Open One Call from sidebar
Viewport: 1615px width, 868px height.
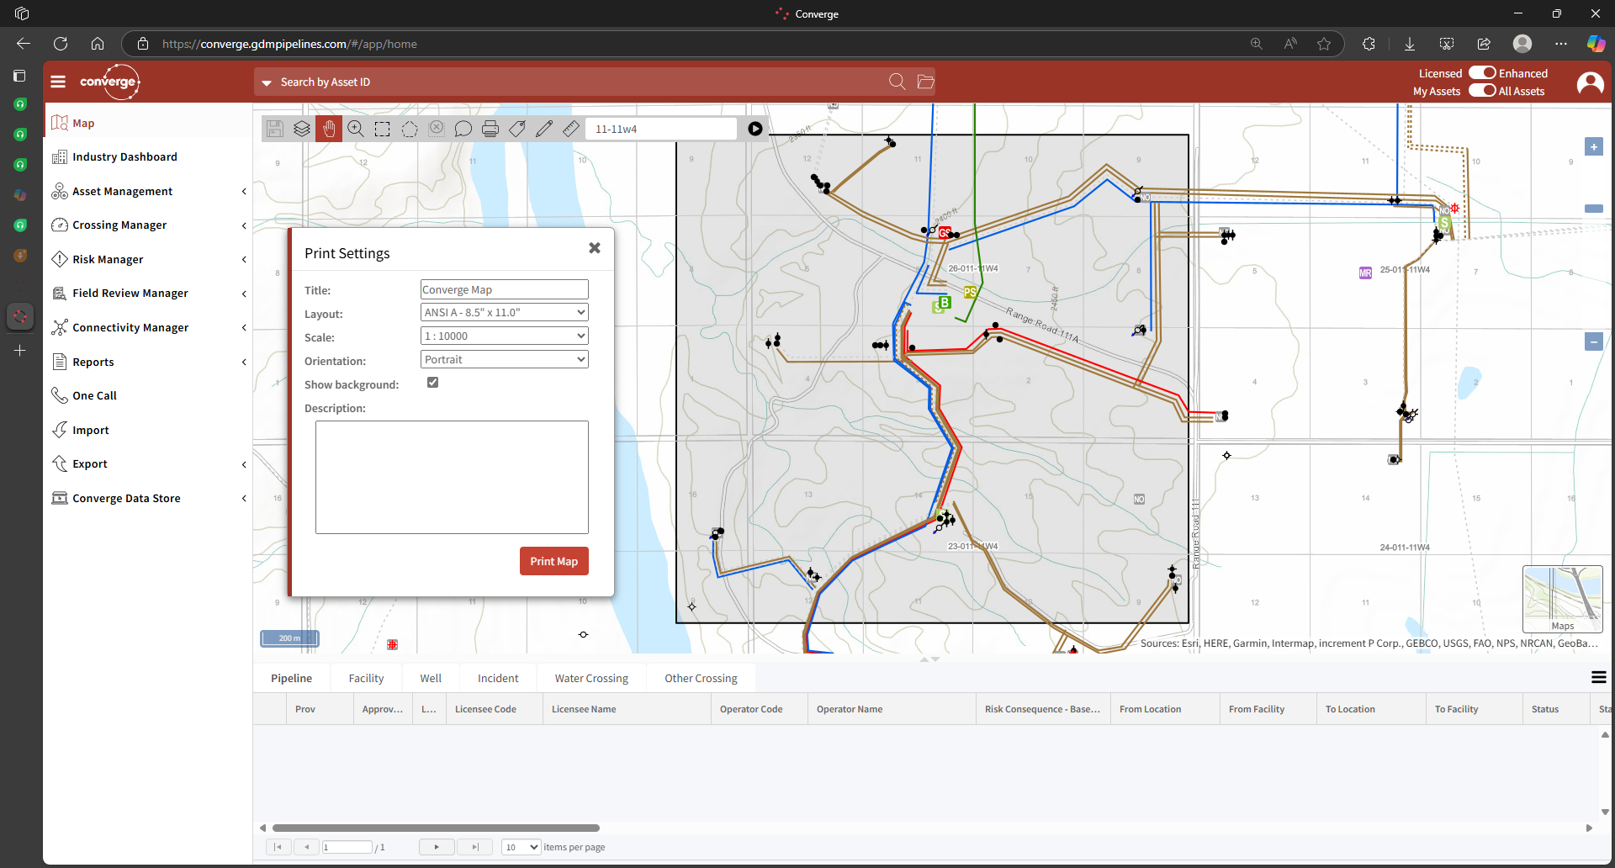(148, 396)
